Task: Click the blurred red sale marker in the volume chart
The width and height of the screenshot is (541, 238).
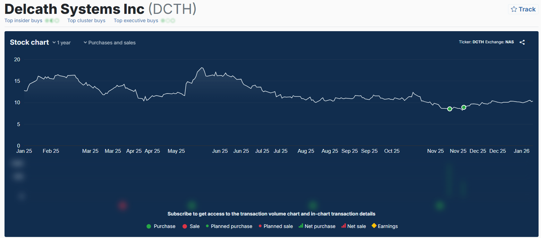Action: (122, 205)
